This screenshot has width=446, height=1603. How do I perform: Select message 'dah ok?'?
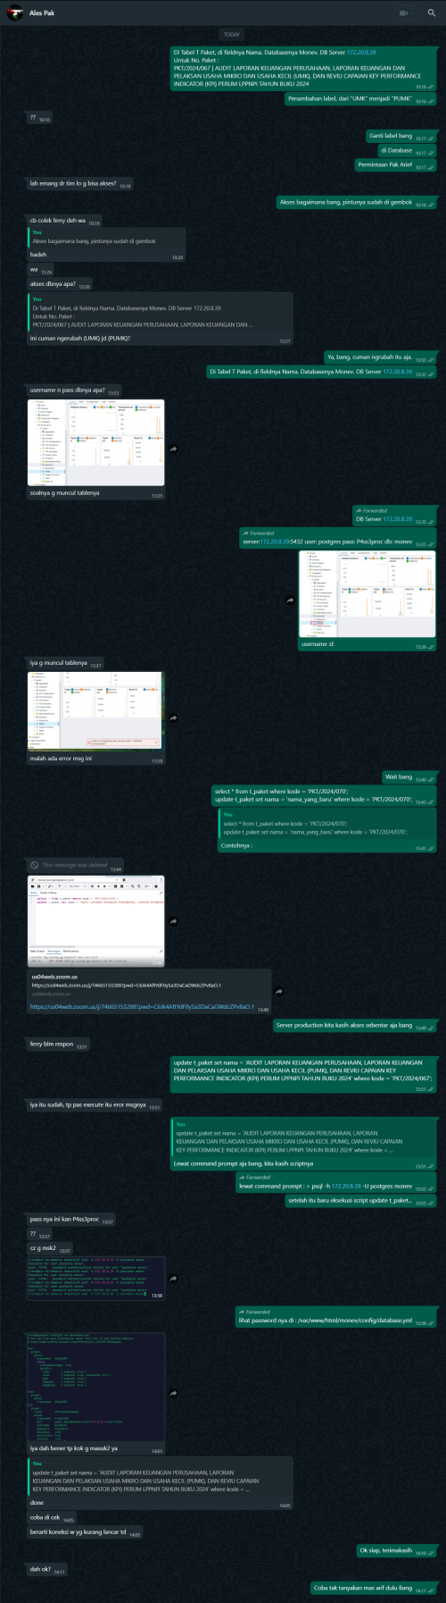47,1570
